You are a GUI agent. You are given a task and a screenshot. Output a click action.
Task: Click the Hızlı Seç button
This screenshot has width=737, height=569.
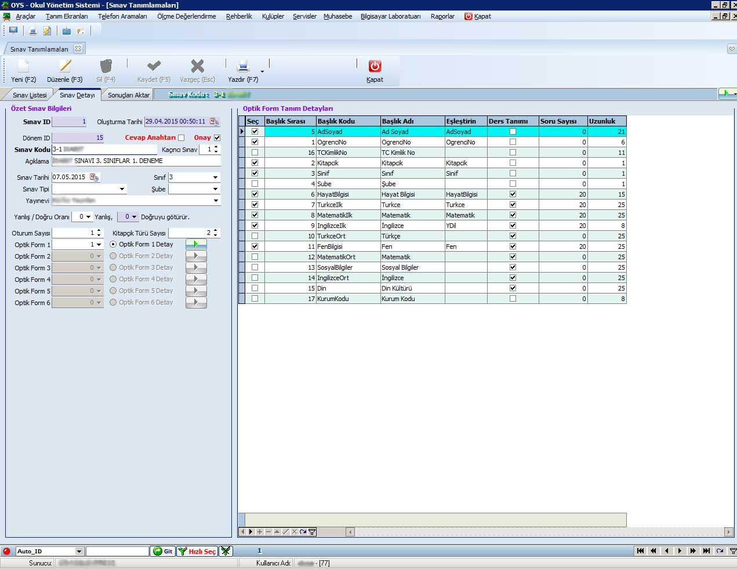click(x=197, y=551)
